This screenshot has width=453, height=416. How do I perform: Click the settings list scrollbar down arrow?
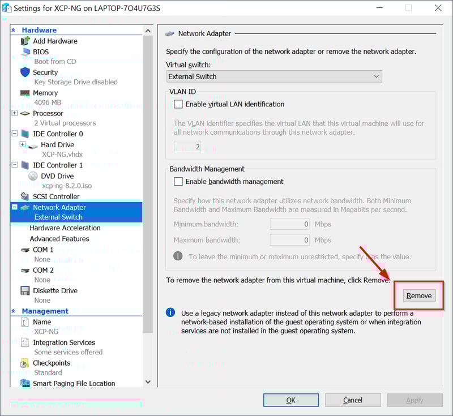[148, 383]
